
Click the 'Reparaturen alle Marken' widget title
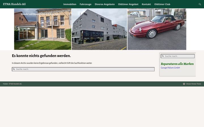[177, 64]
